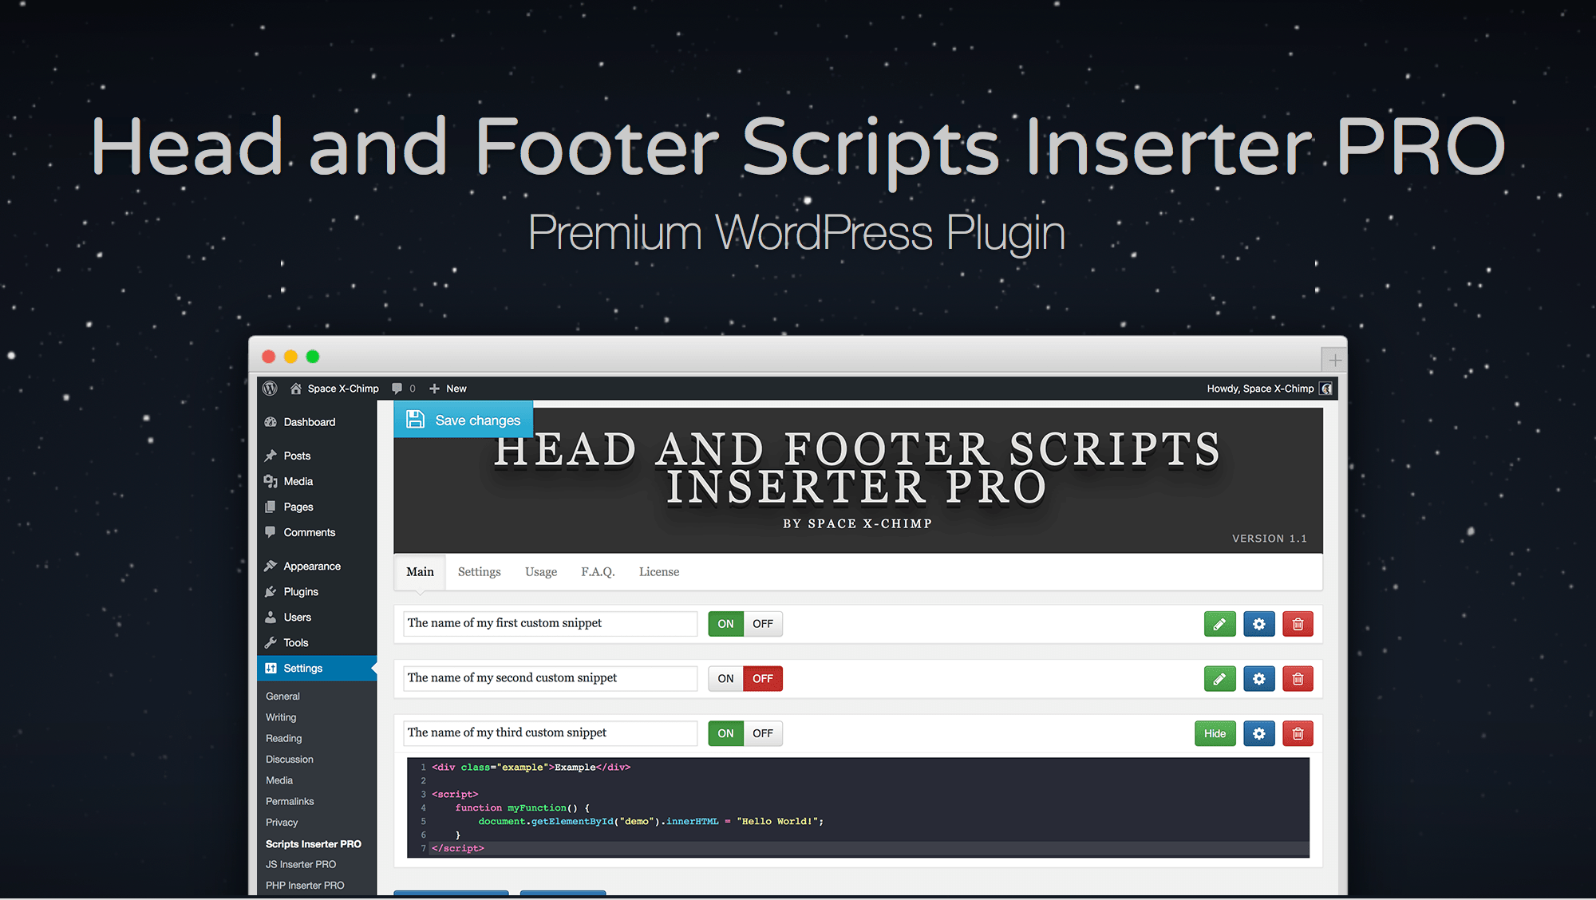Turn OFF the third custom snippet
Screen dimensions: 1596x900
pyautogui.click(x=763, y=733)
